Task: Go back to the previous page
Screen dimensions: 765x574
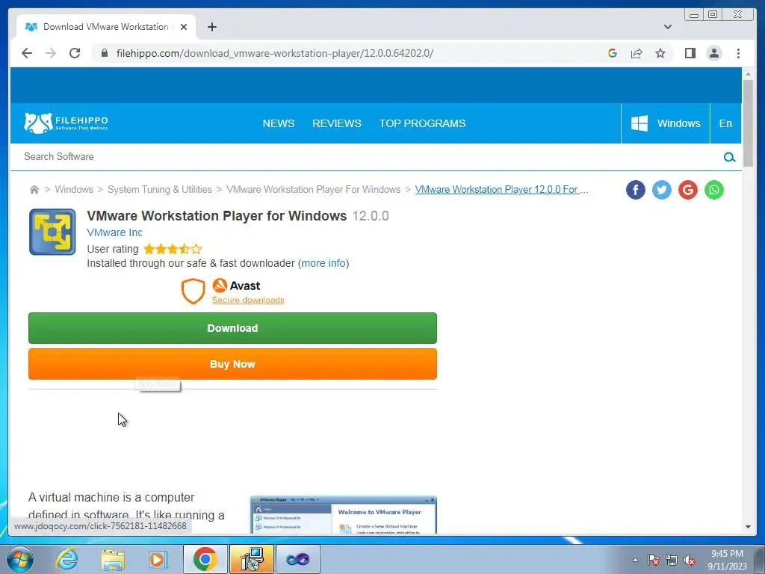Action: coord(27,53)
